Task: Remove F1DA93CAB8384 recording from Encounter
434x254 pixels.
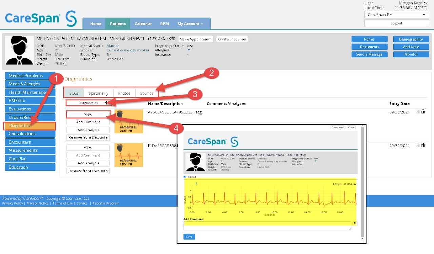Action: tap(88, 171)
